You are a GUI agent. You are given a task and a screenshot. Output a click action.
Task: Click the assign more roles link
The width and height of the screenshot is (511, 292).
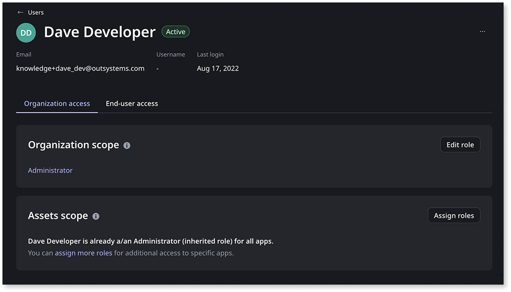coord(83,253)
